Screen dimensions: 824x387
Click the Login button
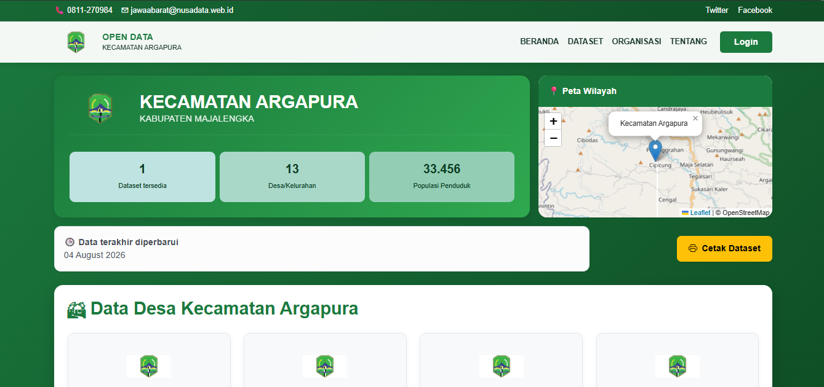click(x=746, y=42)
